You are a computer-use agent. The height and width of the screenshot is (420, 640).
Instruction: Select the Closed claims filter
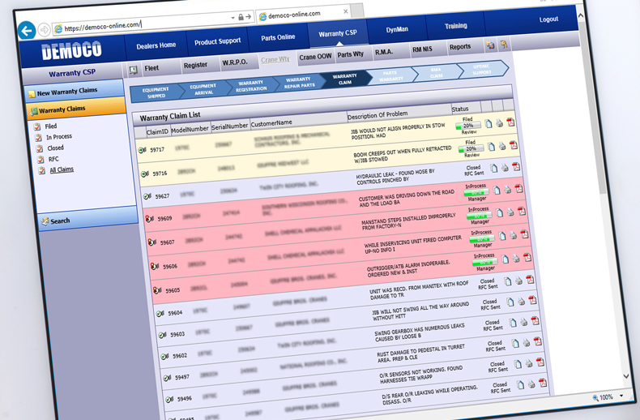point(54,148)
